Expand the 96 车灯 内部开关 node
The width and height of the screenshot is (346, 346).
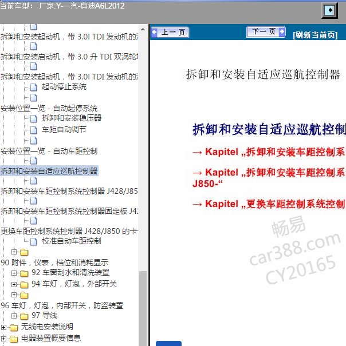coord(14,295)
